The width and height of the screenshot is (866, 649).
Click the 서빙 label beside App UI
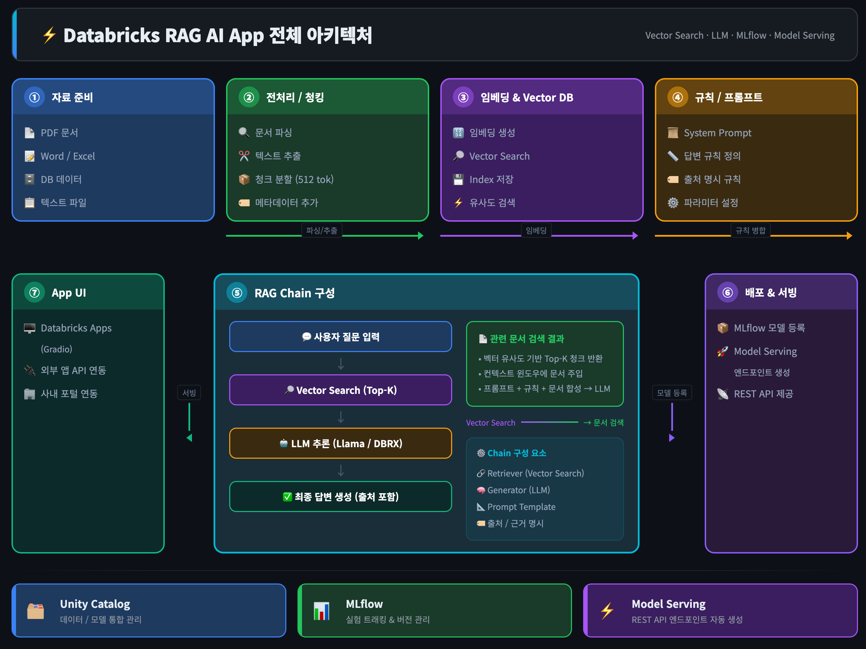(x=189, y=393)
